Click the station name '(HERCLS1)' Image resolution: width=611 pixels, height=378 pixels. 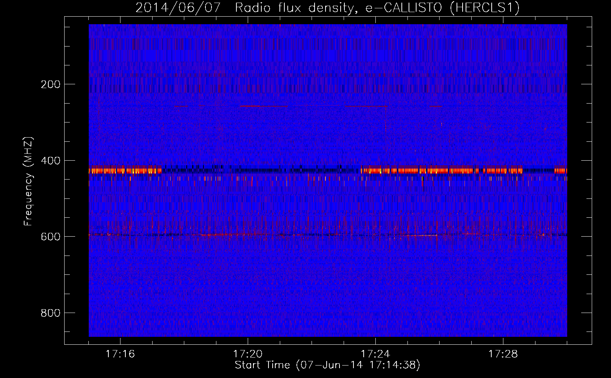[485, 8]
